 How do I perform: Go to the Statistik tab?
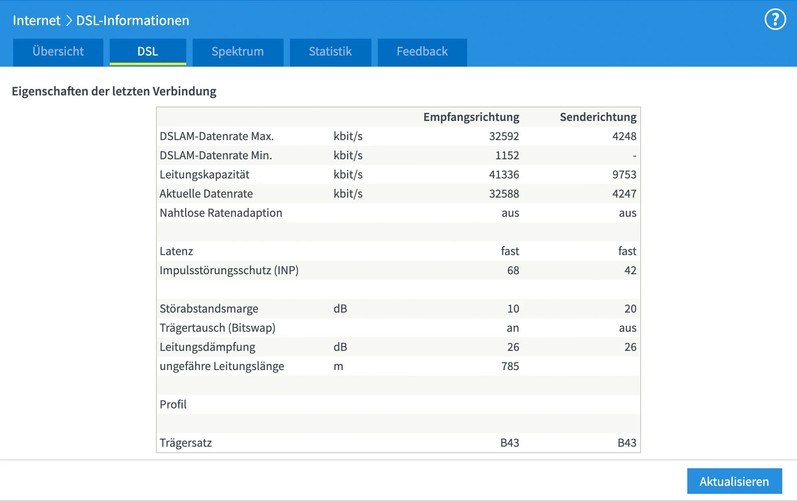click(x=330, y=51)
